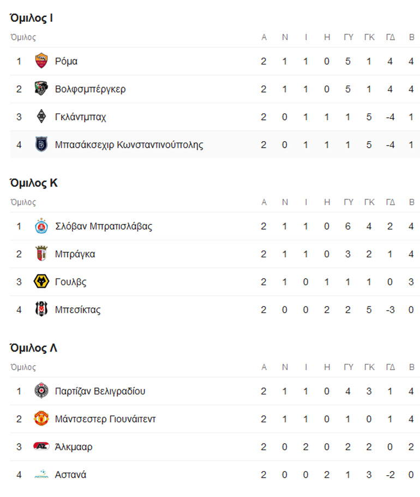Image resolution: width=420 pixels, height=497 pixels.
Task: Click the Μπασάκσεχιρ Κωνσταντινούπολης team name
Action: click(129, 144)
